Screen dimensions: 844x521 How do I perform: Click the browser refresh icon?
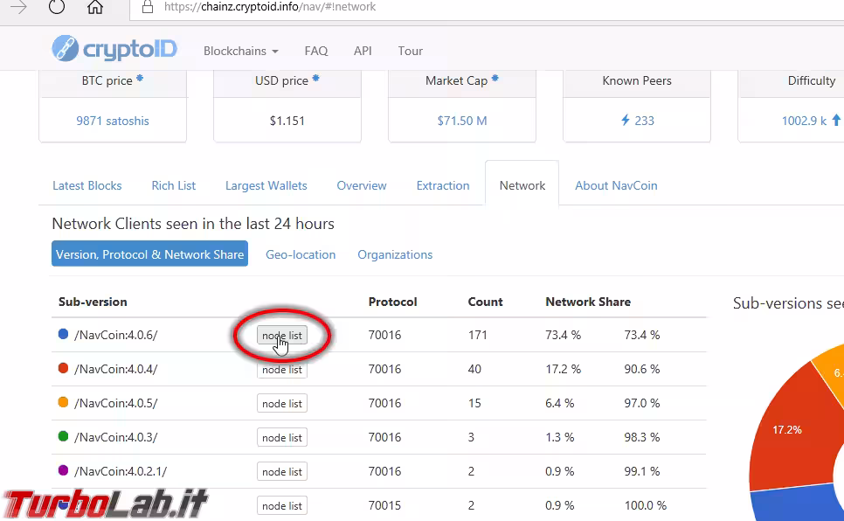(x=57, y=8)
